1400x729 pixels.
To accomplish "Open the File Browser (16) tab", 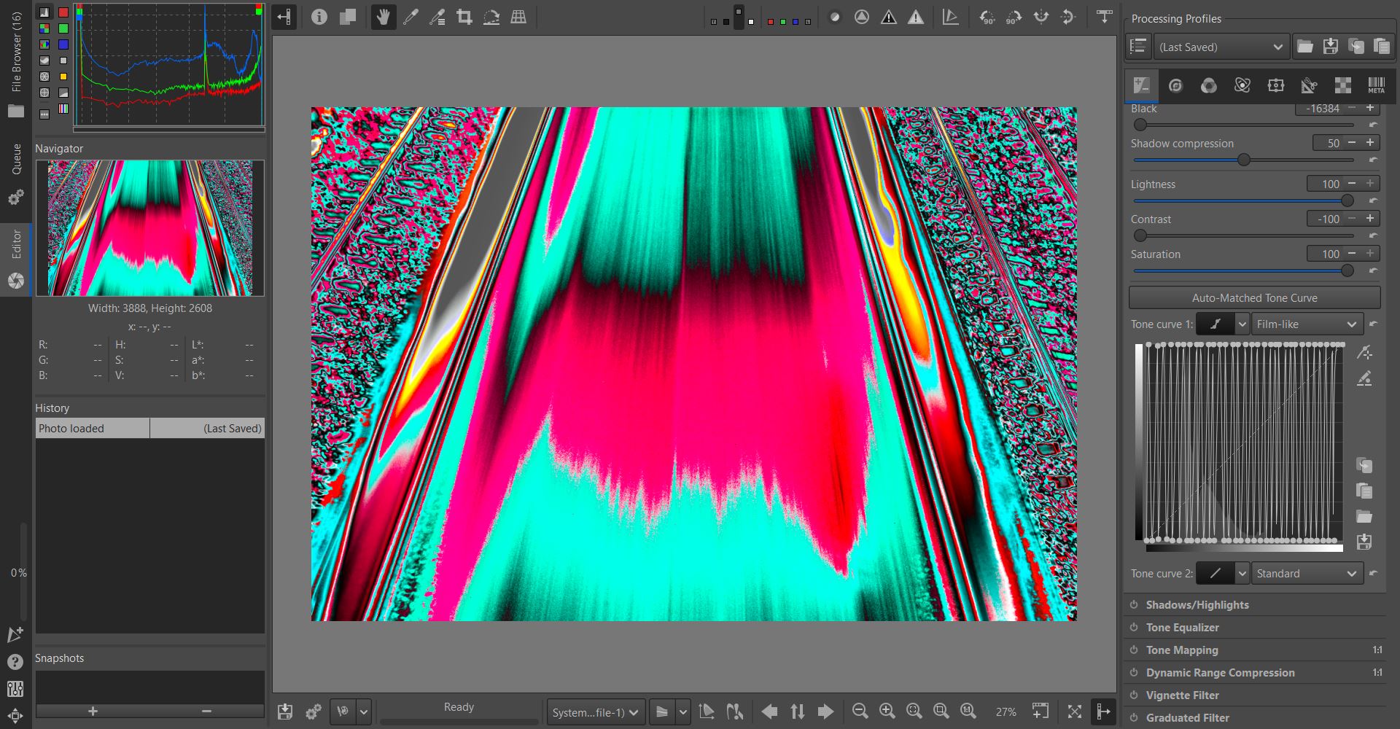I will [16, 64].
